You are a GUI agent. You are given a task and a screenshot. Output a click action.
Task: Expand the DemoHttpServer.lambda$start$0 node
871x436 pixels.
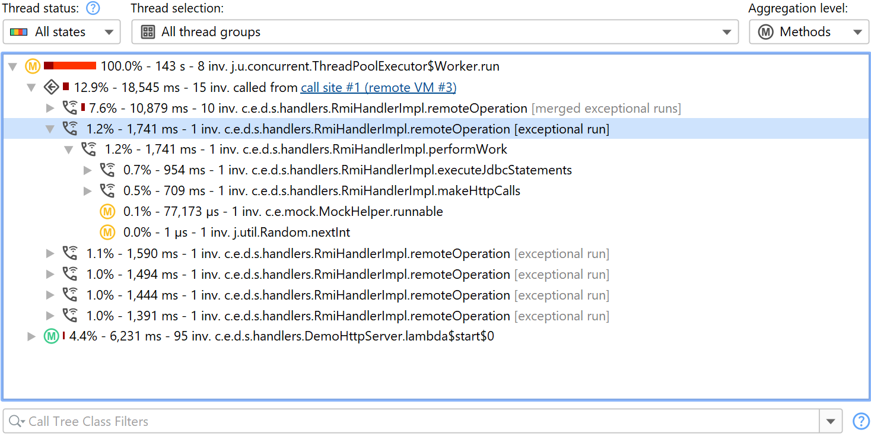point(31,336)
